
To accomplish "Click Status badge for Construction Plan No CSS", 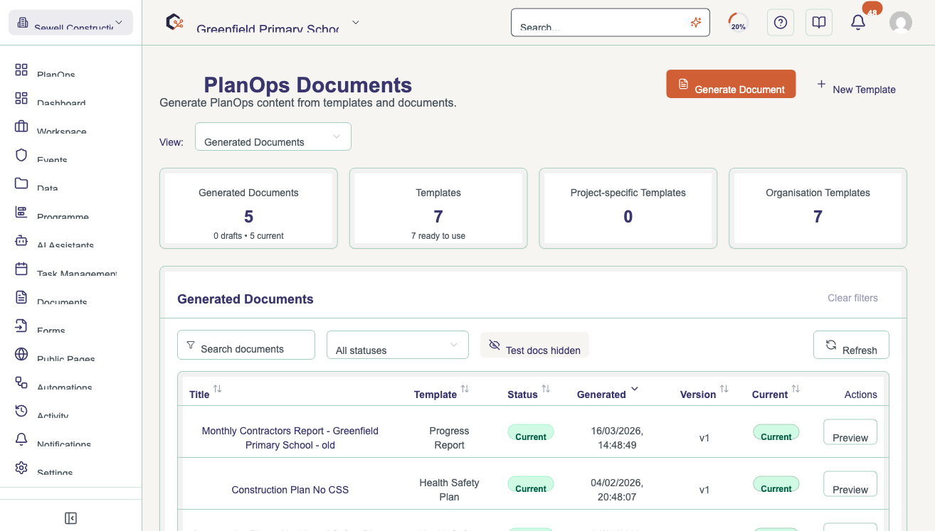I will (531, 484).
